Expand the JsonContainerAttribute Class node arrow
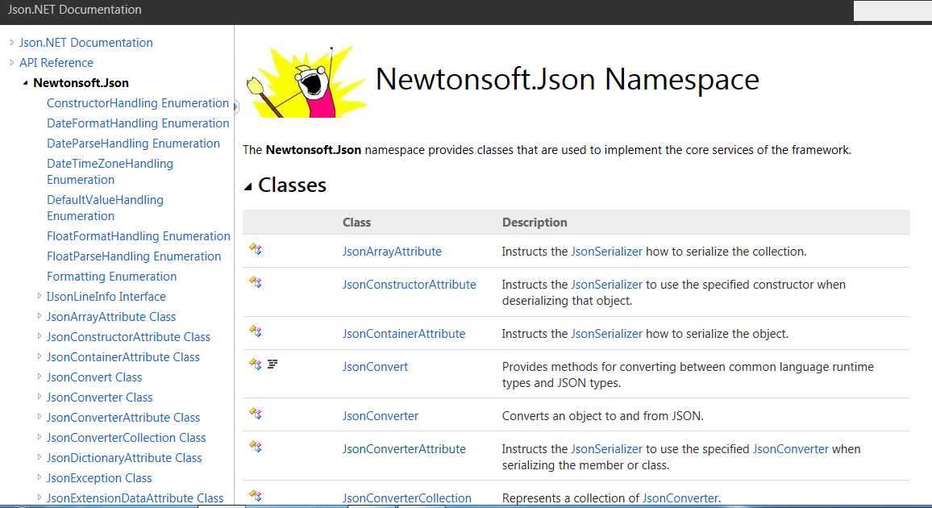 click(x=40, y=356)
